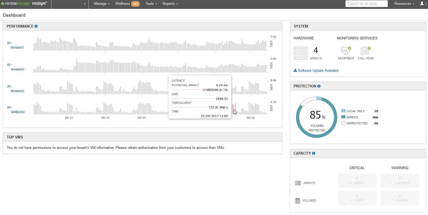Open the Protection info icon

319,86
